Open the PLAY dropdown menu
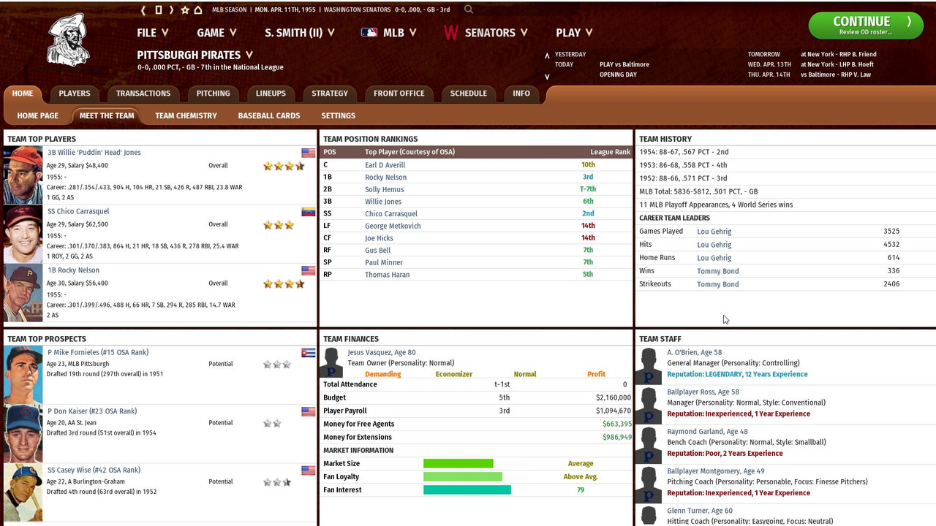The width and height of the screenshot is (936, 526). tap(574, 33)
